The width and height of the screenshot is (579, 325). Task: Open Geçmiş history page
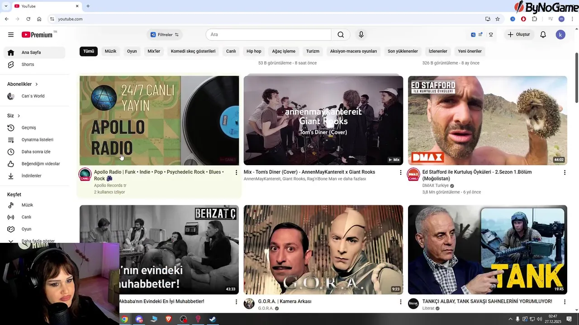pos(34,128)
